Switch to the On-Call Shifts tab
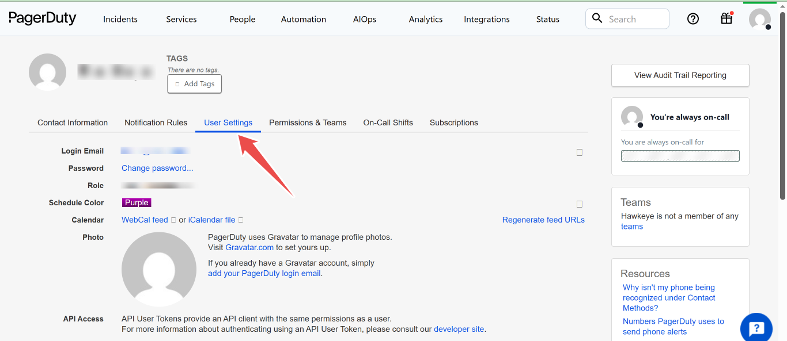 tap(388, 122)
